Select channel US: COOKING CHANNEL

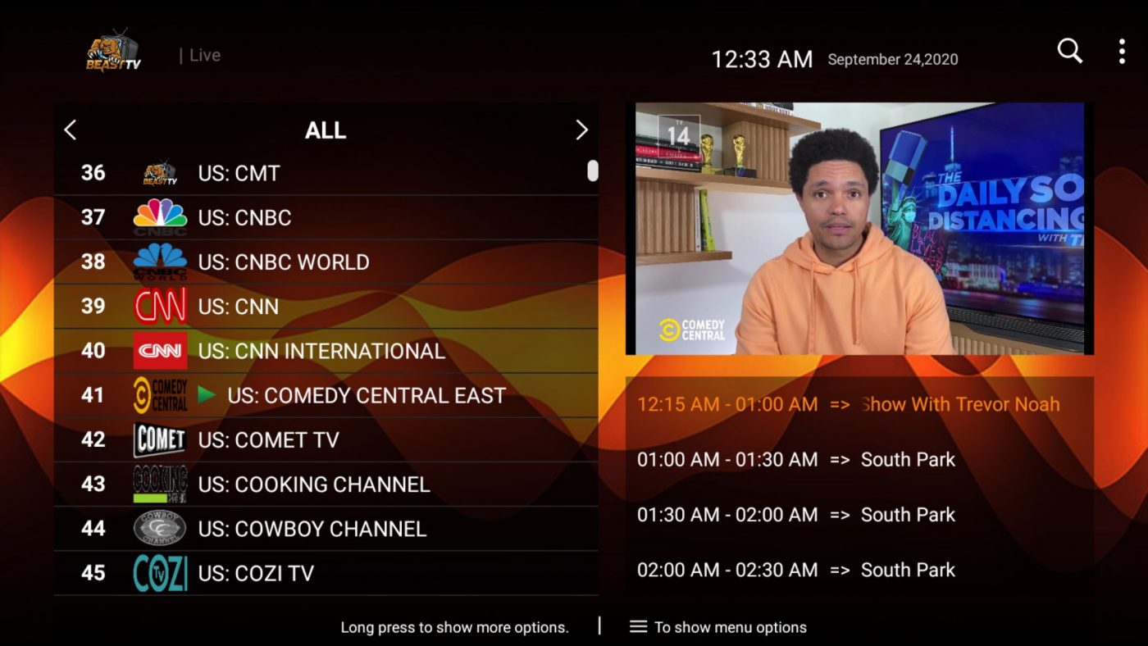pos(314,484)
